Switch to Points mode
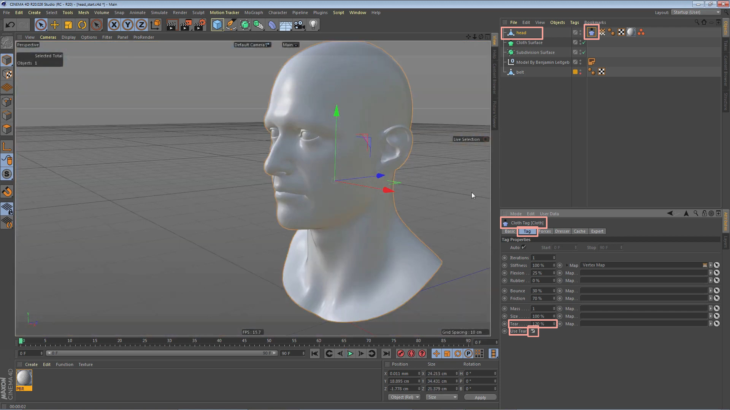Viewport: 730px width, 410px height. (x=7, y=101)
